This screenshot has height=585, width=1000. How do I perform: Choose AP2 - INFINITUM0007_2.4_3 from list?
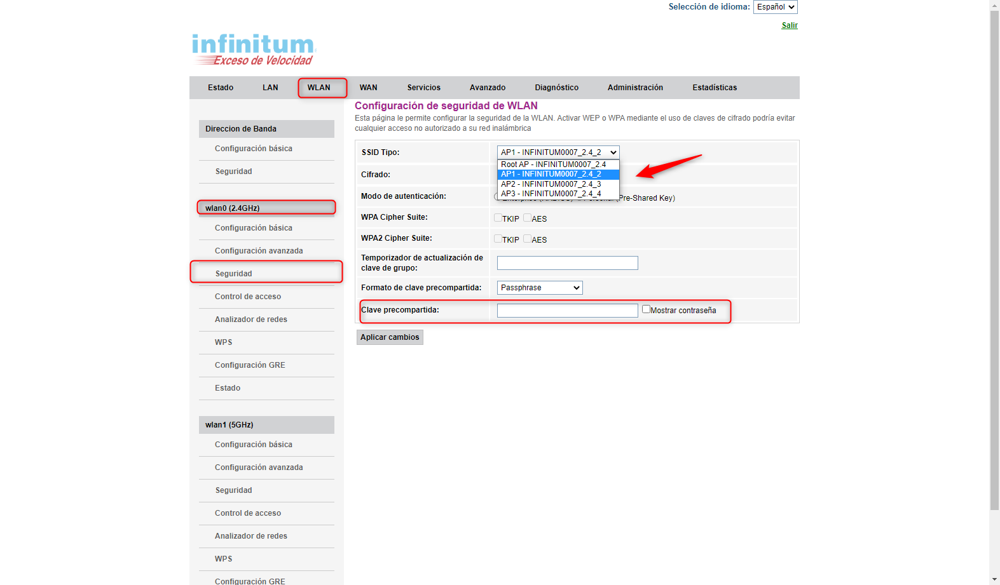551,184
